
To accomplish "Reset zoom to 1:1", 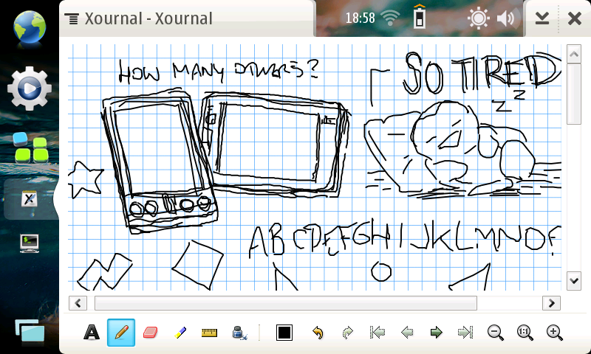I will point(525,333).
